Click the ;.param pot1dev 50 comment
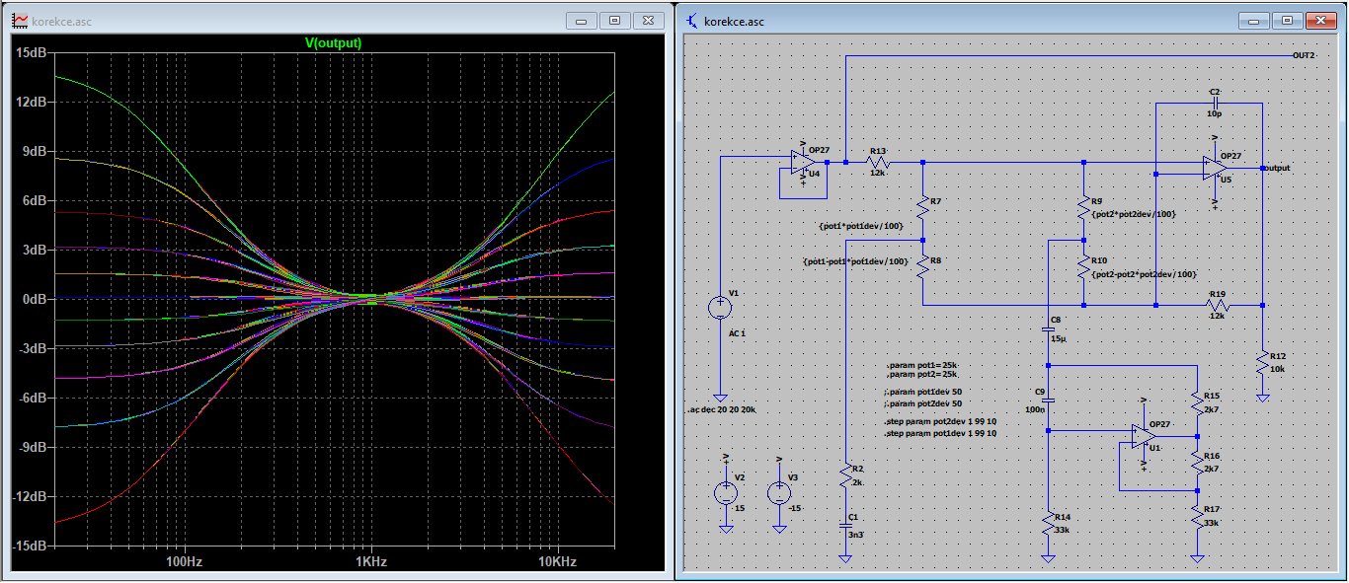The height and width of the screenshot is (583, 1349). [924, 392]
